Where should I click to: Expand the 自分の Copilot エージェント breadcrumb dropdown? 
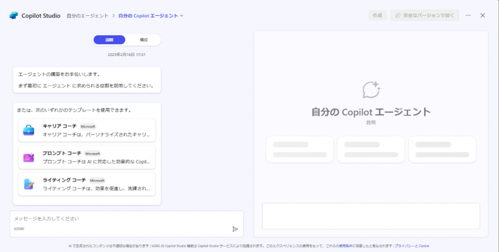[151, 15]
